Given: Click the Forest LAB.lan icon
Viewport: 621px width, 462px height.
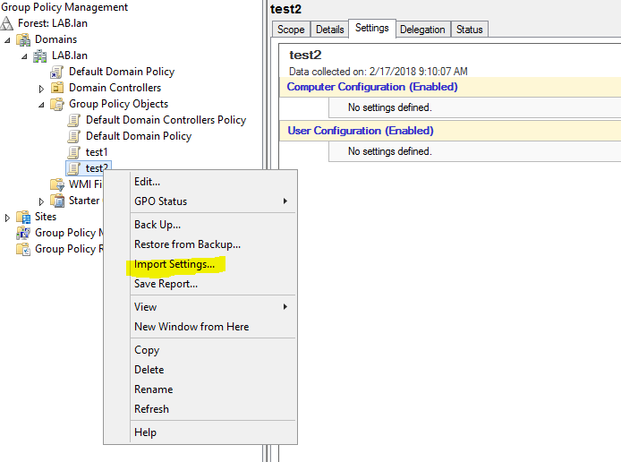Looking at the screenshot, I should point(7,23).
